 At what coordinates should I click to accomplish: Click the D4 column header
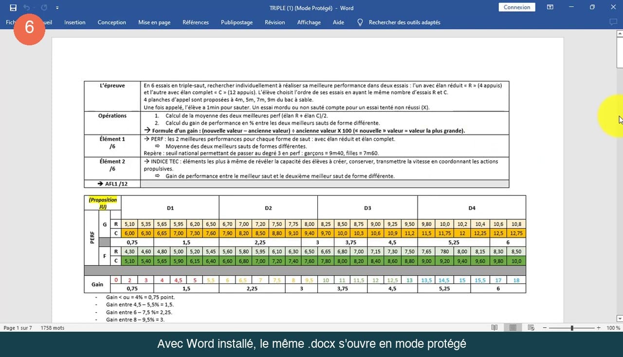point(472,208)
